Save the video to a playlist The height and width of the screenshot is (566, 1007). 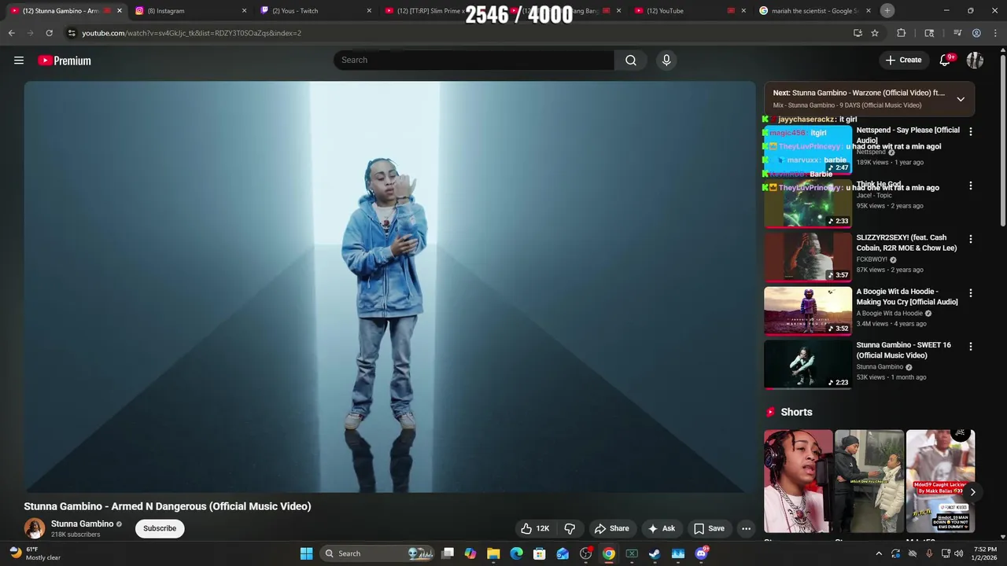click(709, 528)
